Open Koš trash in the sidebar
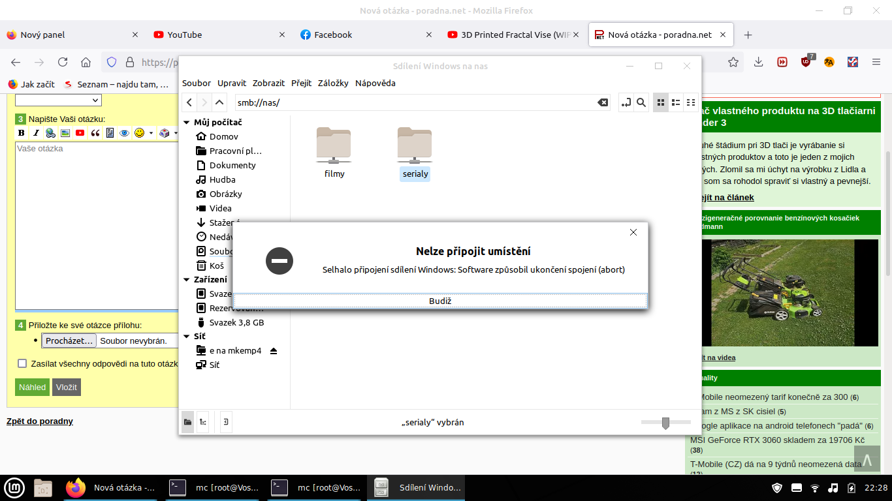Viewport: 892px width, 501px height. point(216,266)
